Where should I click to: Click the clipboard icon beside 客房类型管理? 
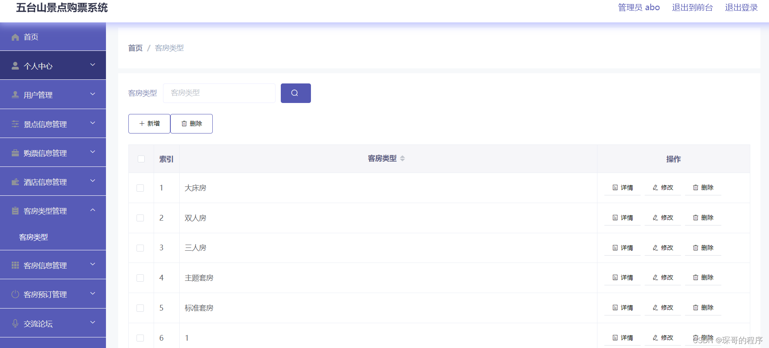(15, 211)
